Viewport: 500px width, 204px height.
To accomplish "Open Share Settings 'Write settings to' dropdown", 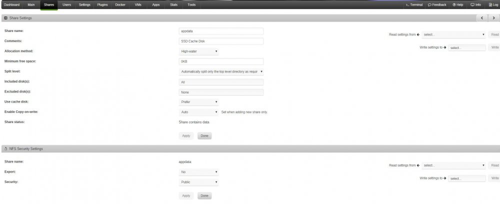I will click(467, 47).
